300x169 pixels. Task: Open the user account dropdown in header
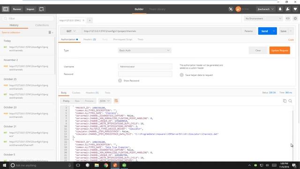266,9
